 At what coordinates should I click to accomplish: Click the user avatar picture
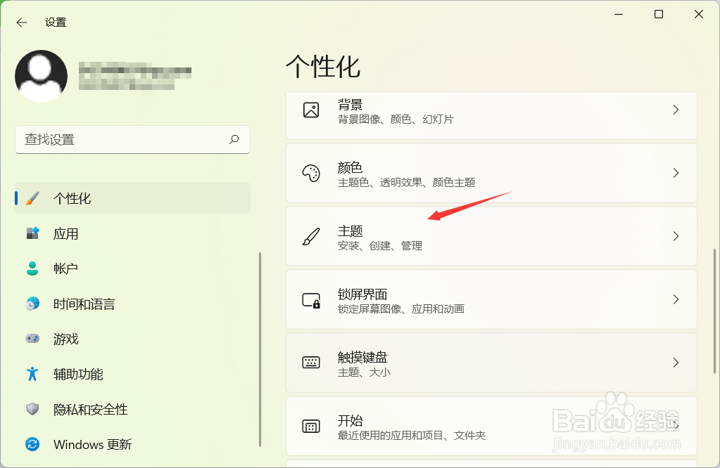point(41,77)
